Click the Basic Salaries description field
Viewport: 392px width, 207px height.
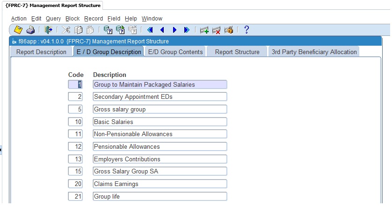160,122
